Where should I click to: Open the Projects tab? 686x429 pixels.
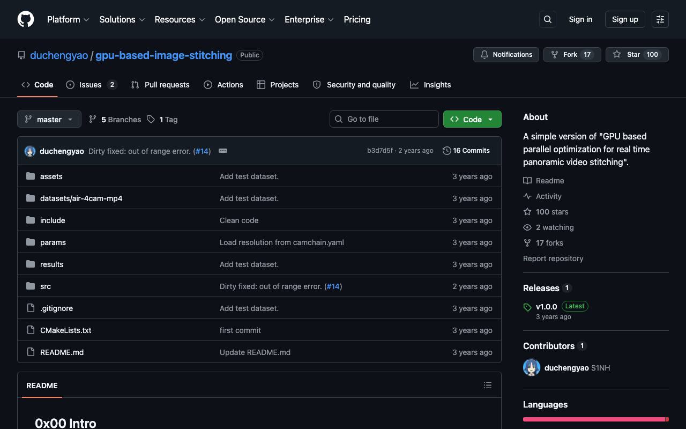(x=278, y=85)
